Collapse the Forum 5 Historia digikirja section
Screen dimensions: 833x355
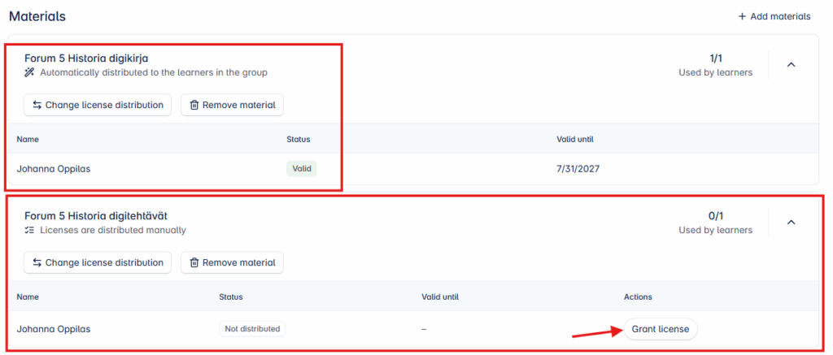[x=791, y=65]
